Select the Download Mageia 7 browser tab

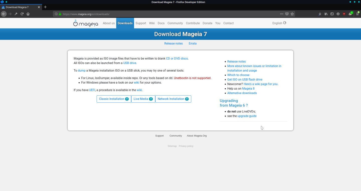(21, 7)
